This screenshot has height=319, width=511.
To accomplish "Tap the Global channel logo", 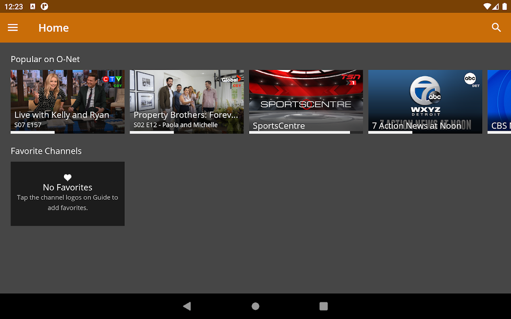I will 232,81.
